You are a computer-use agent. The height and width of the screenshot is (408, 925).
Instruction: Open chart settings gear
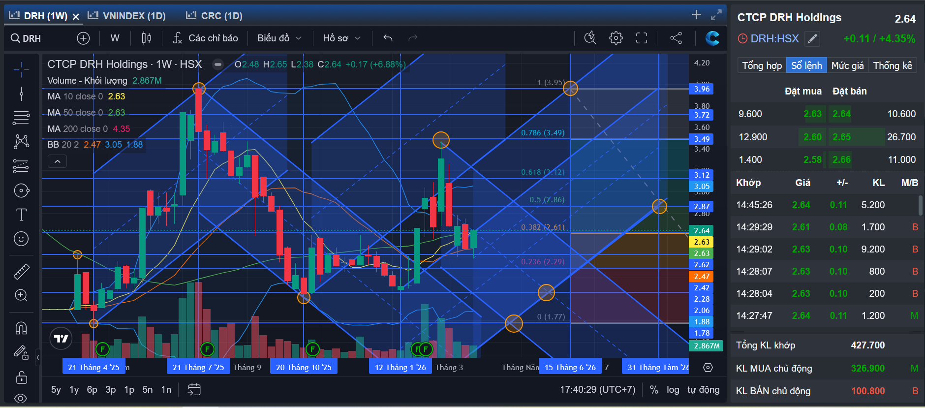coord(616,38)
